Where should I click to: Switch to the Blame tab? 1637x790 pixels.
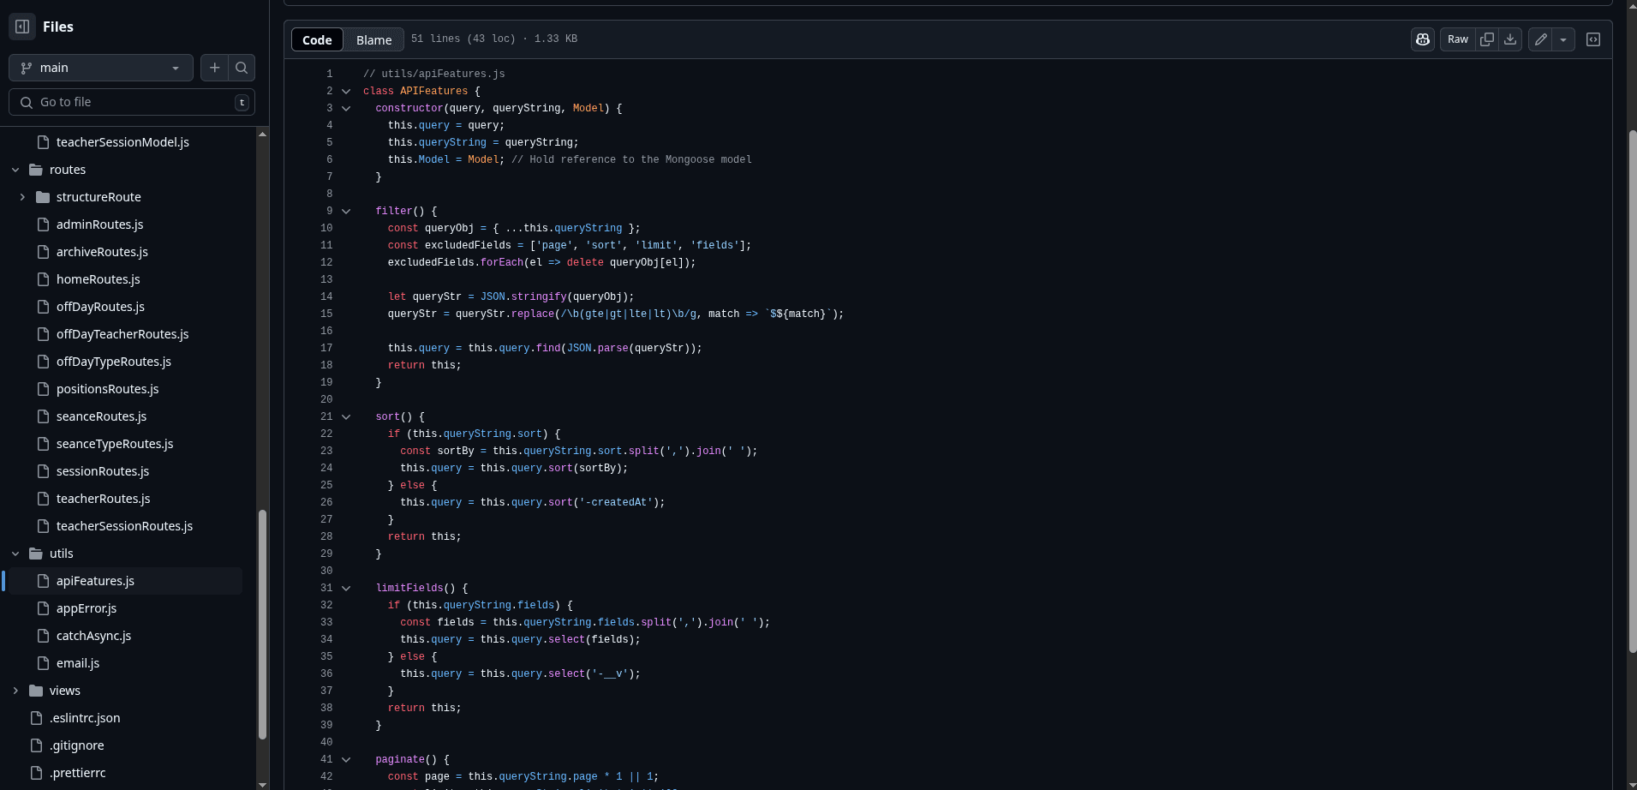point(374,39)
